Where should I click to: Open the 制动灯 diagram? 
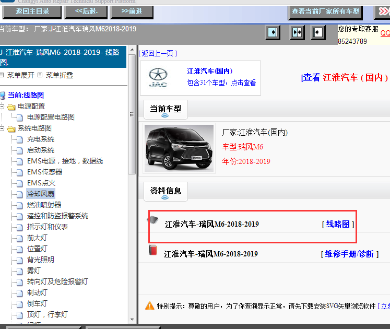[37, 292]
